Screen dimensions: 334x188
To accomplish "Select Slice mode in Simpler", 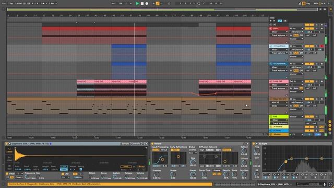I will point(9,167).
